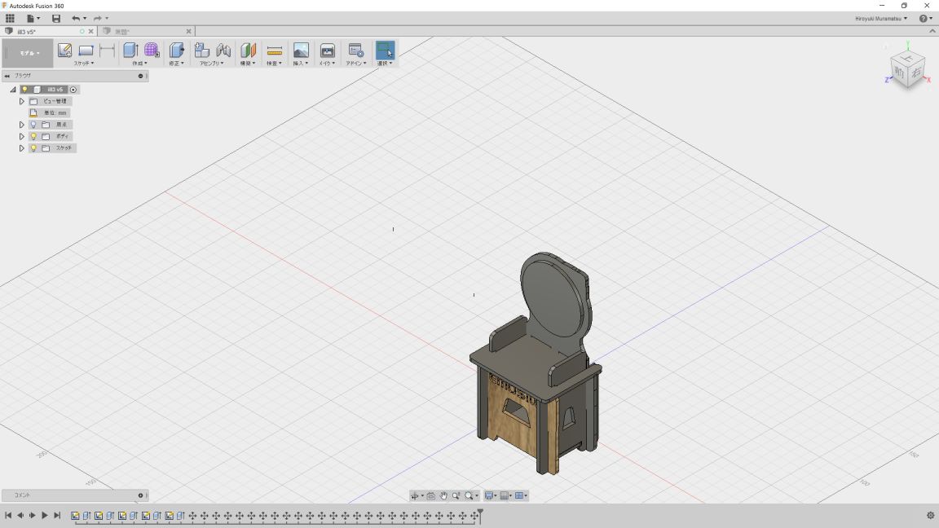The width and height of the screenshot is (939, 528).
Task: Click the Zoom Window magnifier icon
Action: pyautogui.click(x=469, y=495)
